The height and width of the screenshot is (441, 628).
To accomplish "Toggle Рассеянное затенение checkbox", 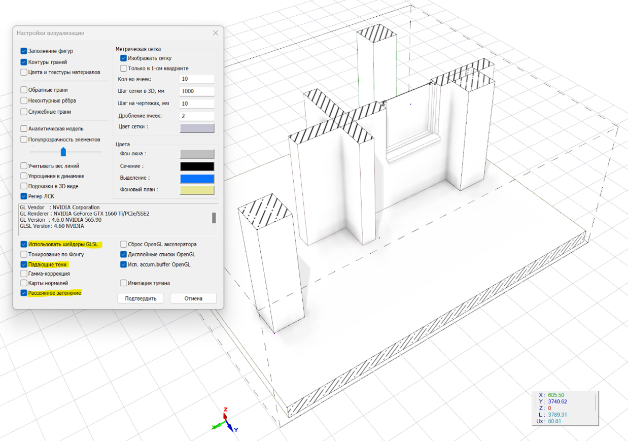I will [x=24, y=293].
